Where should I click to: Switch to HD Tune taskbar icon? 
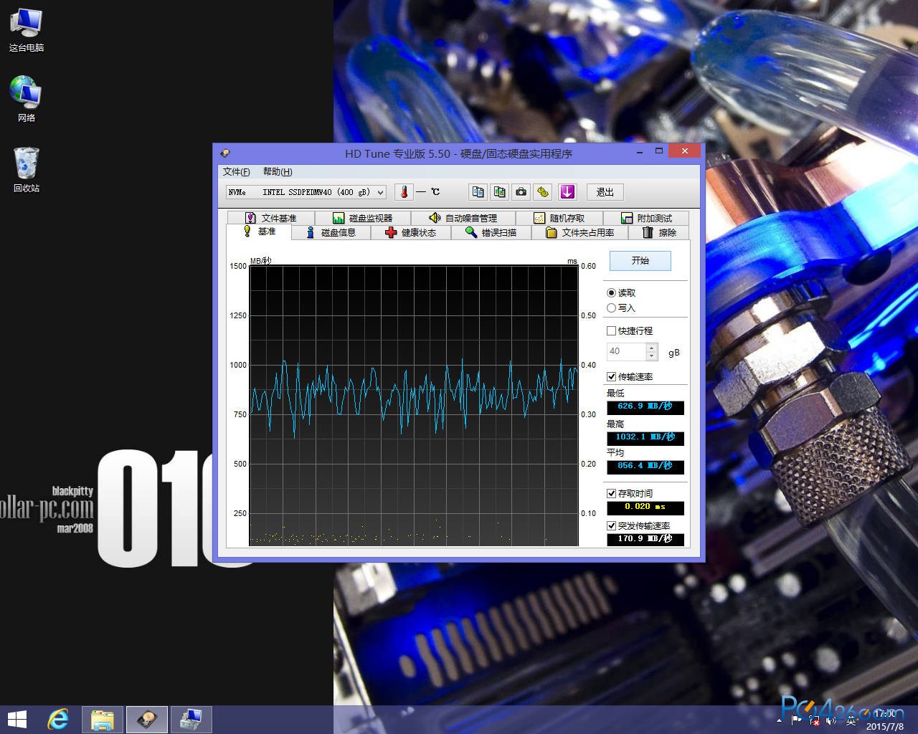tap(147, 720)
